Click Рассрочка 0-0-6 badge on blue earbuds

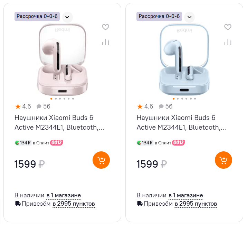pos(159,16)
